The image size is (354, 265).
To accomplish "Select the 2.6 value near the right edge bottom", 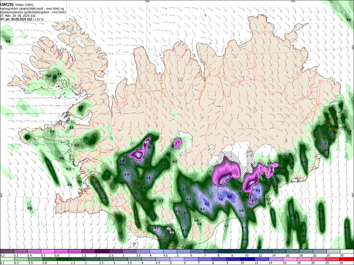I will pyautogui.click(x=347, y=227).
